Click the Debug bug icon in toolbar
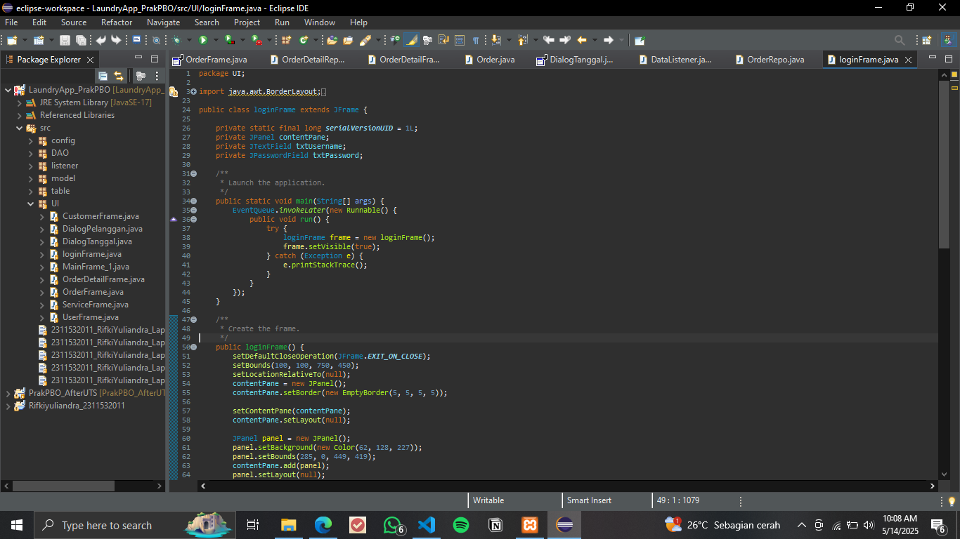The image size is (960, 539). click(x=177, y=41)
